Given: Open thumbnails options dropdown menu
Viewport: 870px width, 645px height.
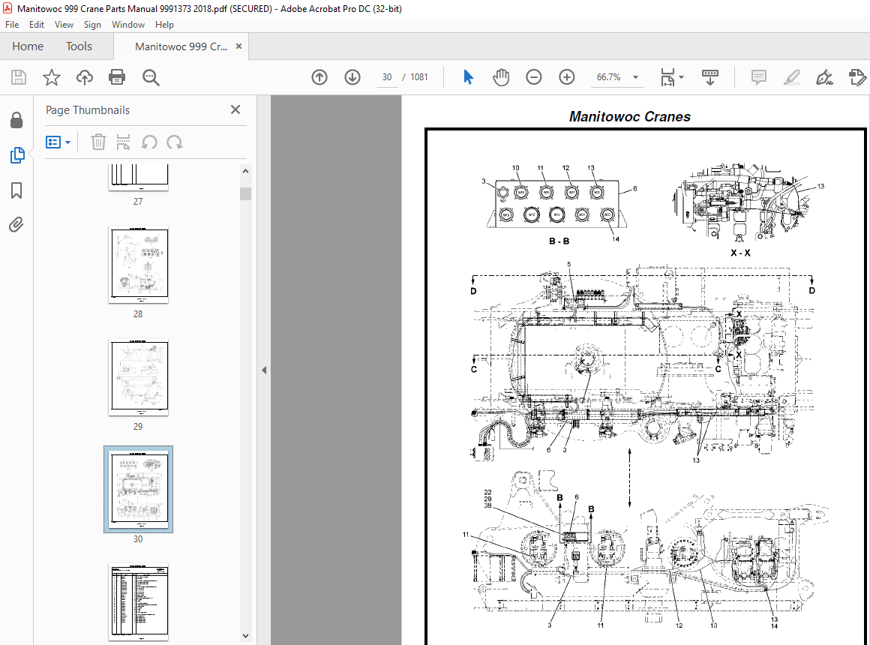Looking at the screenshot, I should click(x=58, y=142).
